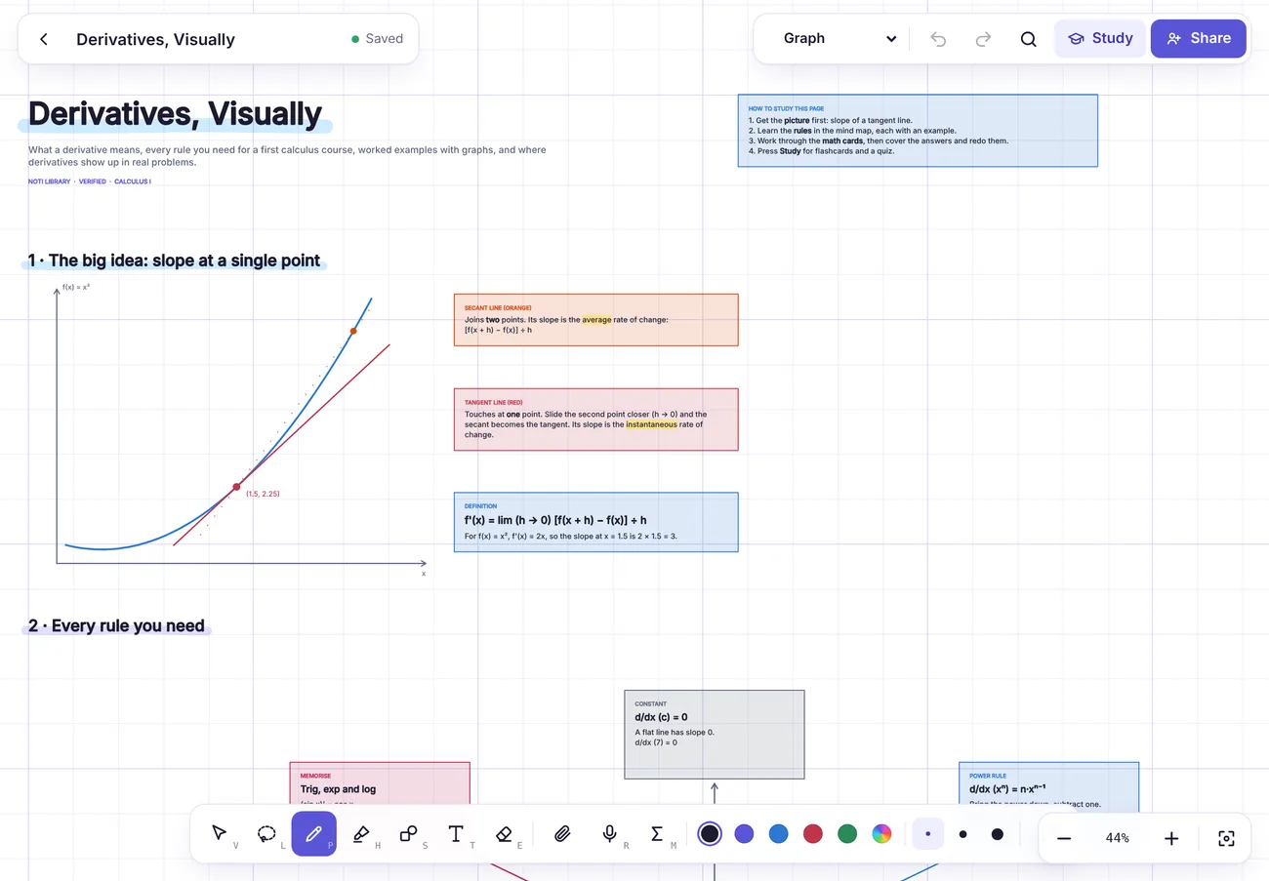Select the small stroke size dot

point(927,834)
